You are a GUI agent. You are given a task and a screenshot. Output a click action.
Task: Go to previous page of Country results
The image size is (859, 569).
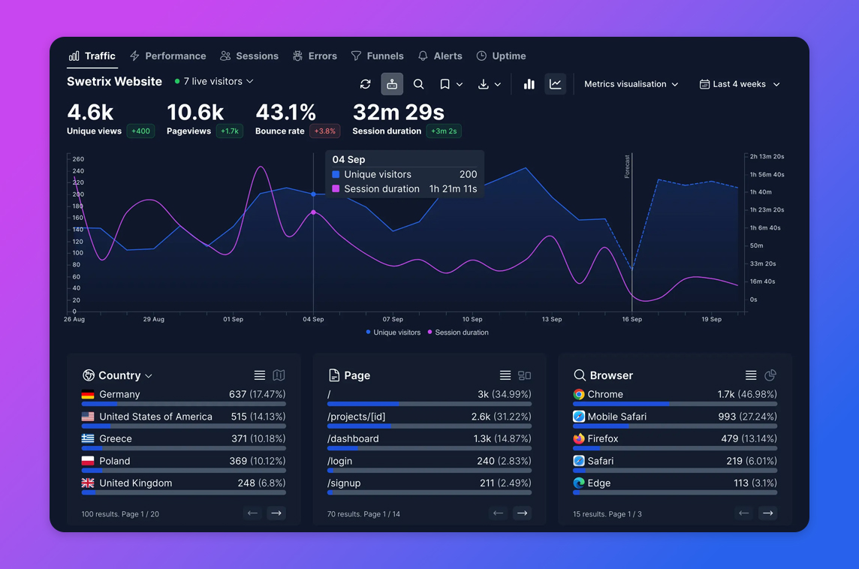coord(252,513)
